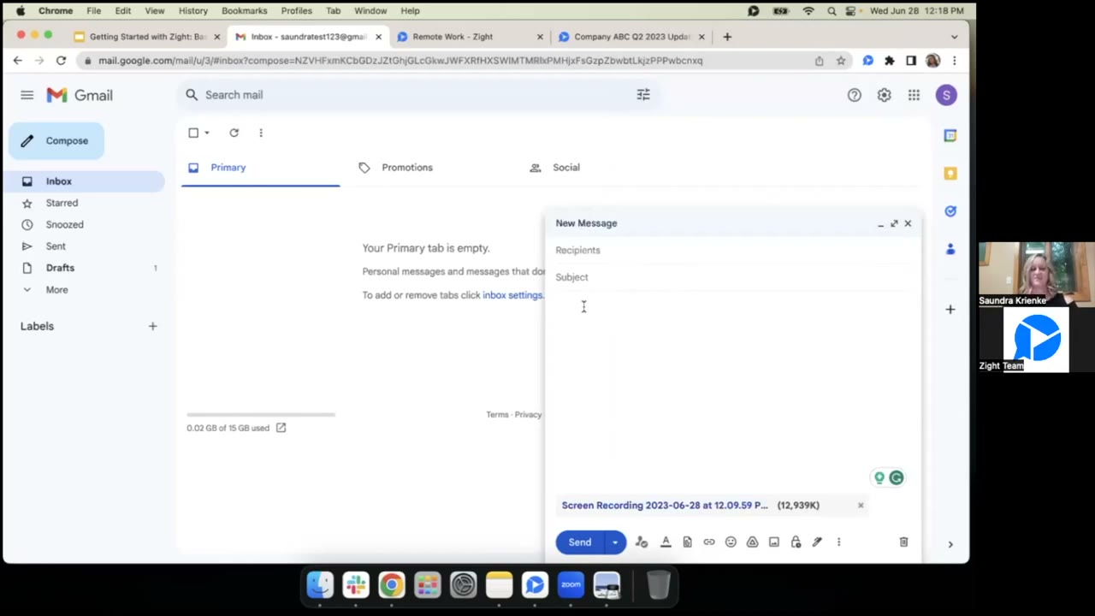The height and width of the screenshot is (616, 1095).
Task: Open the Bookmarks menu in menu bar
Action: pos(244,11)
